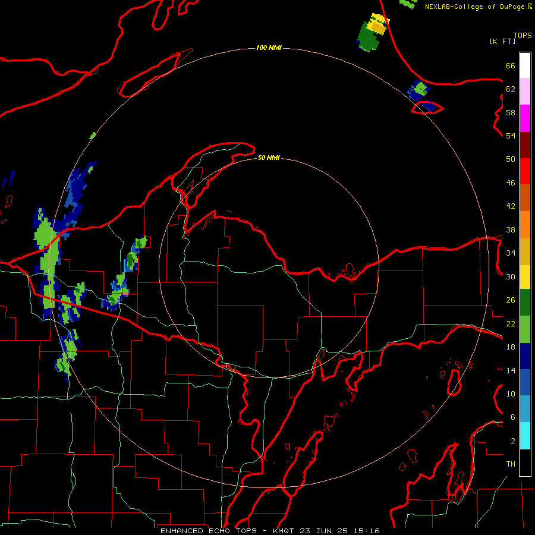Click the "18" legend value
This screenshot has height=535, width=535.
click(511, 347)
